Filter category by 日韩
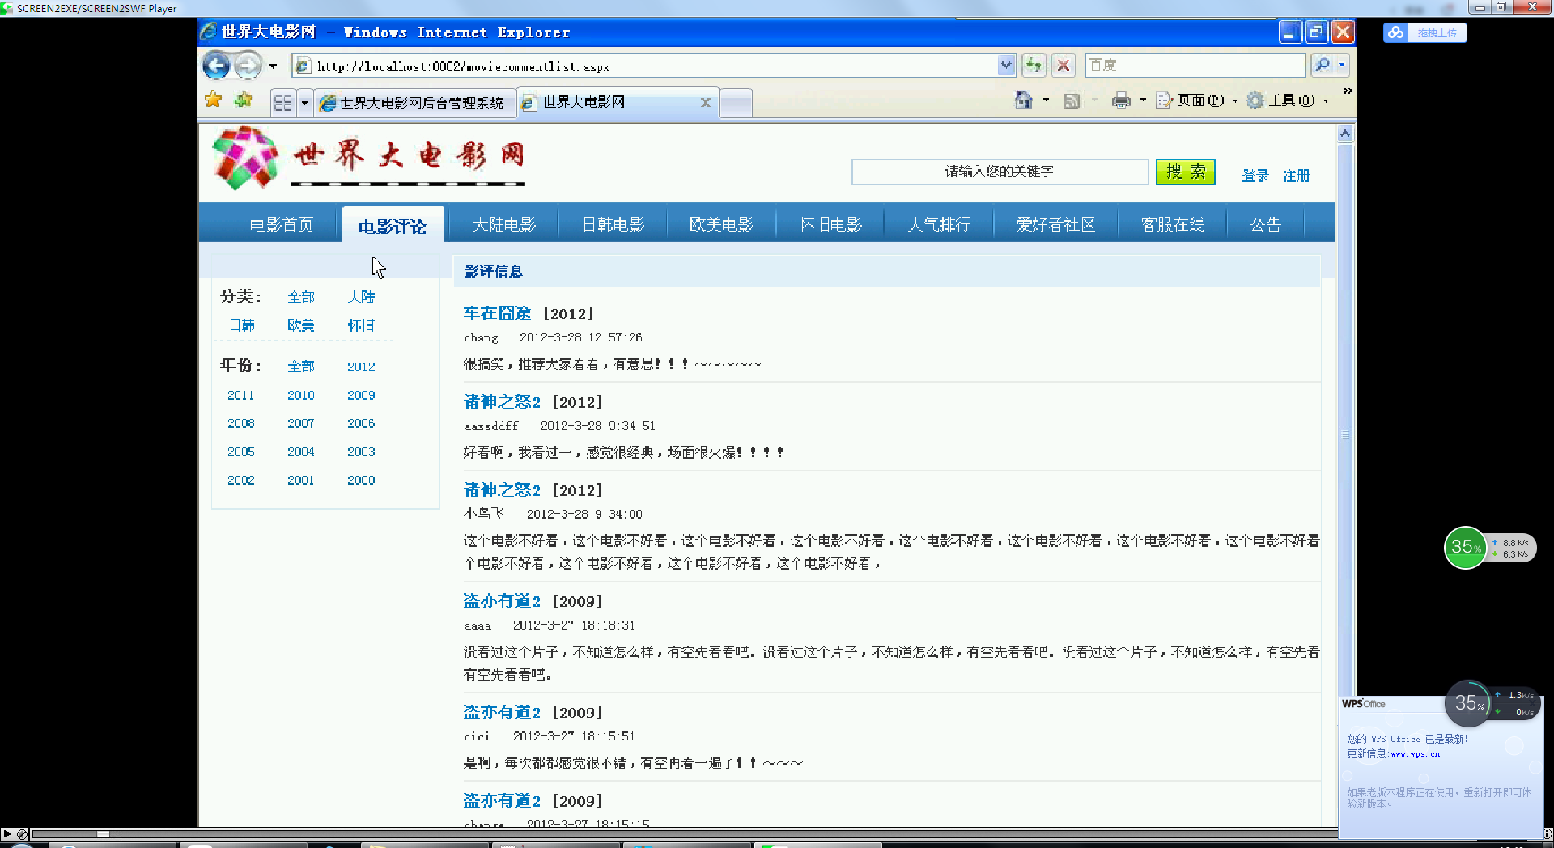This screenshot has height=848, width=1554. click(241, 325)
